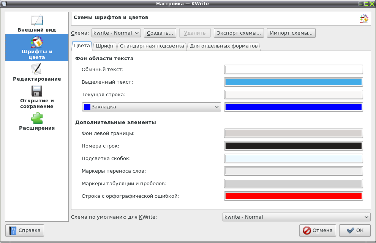The image size is (376, 243).
Task: Switch to the Цвета tab
Action: [82, 46]
